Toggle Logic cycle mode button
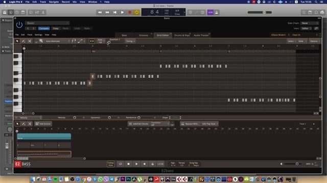Image resolution: width=327 pixels, height=183 pixels. pyautogui.click(x=136, y=12)
